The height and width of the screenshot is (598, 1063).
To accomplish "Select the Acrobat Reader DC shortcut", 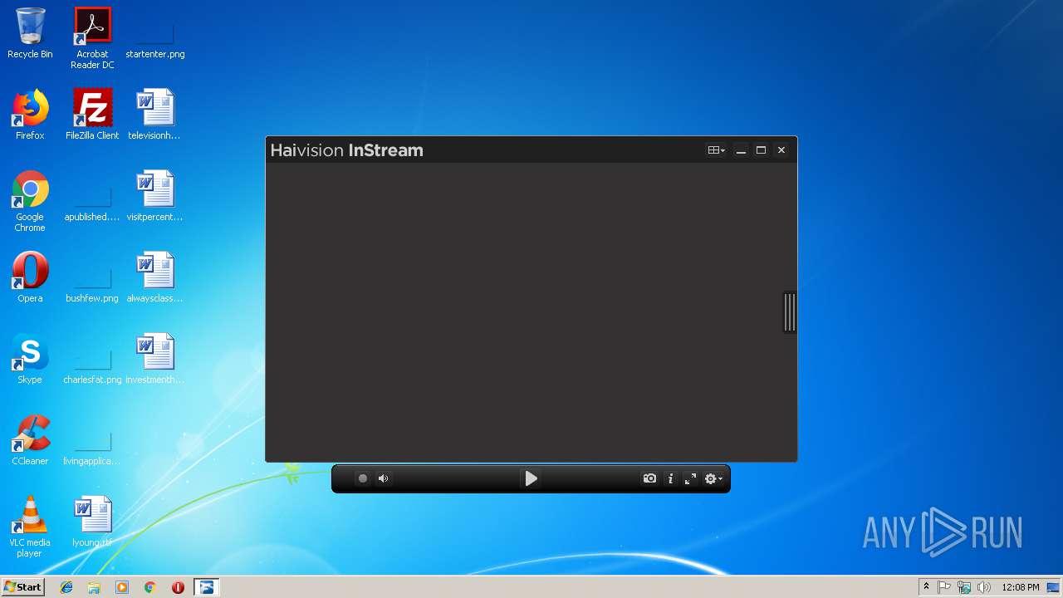I will point(92,38).
